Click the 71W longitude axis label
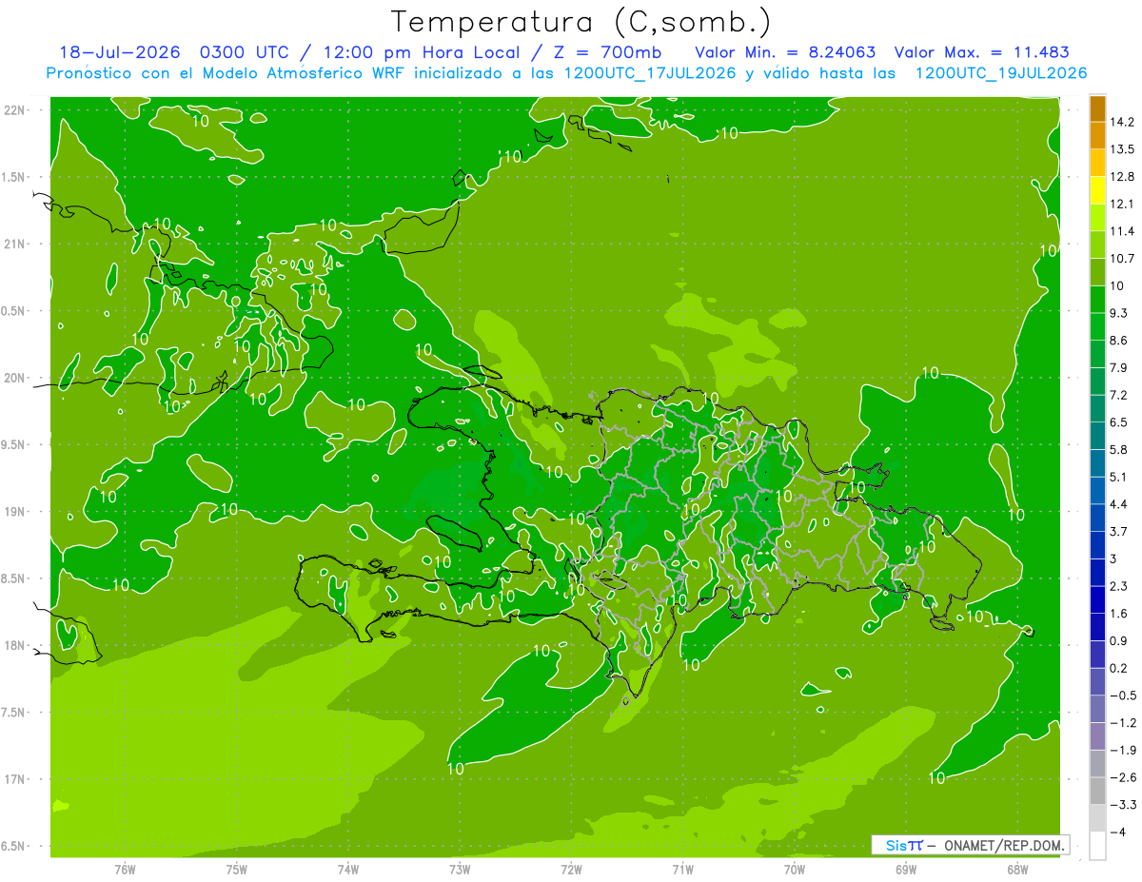This screenshot has width=1142, height=882. click(x=682, y=869)
